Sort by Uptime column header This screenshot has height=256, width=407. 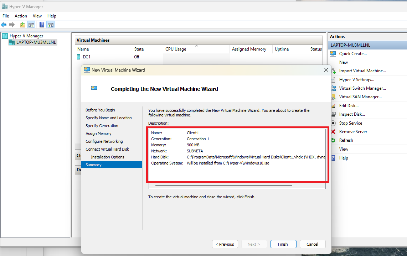(290, 49)
